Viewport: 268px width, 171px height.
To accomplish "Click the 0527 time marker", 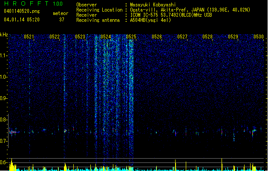I will (x=182, y=36).
